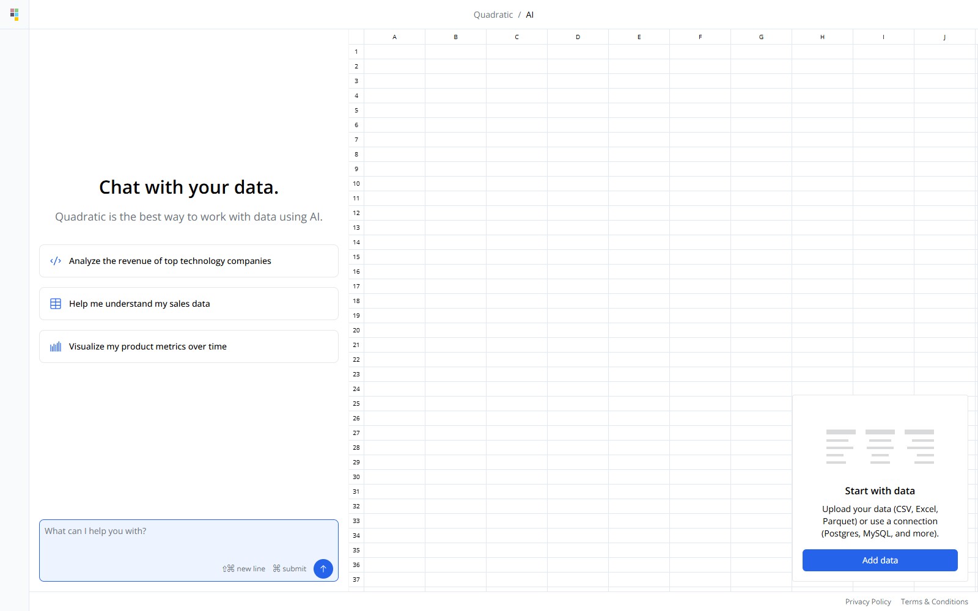This screenshot has height=611, width=978.
Task: Select column C header
Action: click(517, 37)
